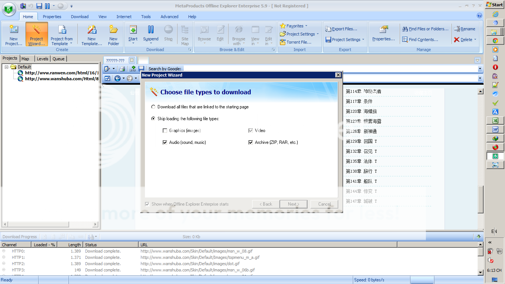This screenshot has width=505, height=284.
Task: Select Download all files radio option
Action: (153, 107)
